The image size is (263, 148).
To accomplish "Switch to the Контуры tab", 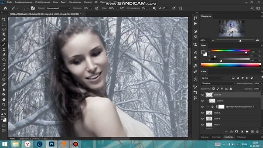I will 217,137.
